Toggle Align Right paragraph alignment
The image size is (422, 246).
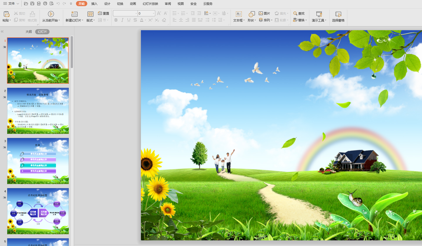(187, 20)
